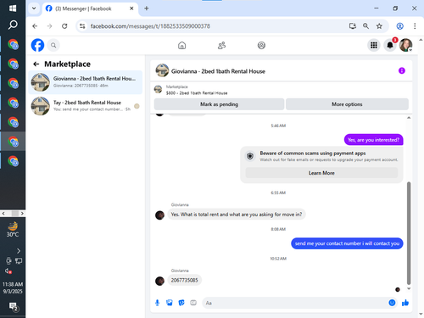The width and height of the screenshot is (424, 318).
Task: Select the Tay - 2bed 1bath Rental House conversation
Action: (x=85, y=106)
